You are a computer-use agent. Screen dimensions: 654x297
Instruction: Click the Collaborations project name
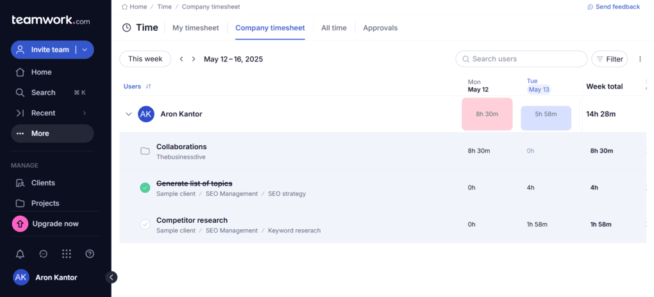pos(181,147)
